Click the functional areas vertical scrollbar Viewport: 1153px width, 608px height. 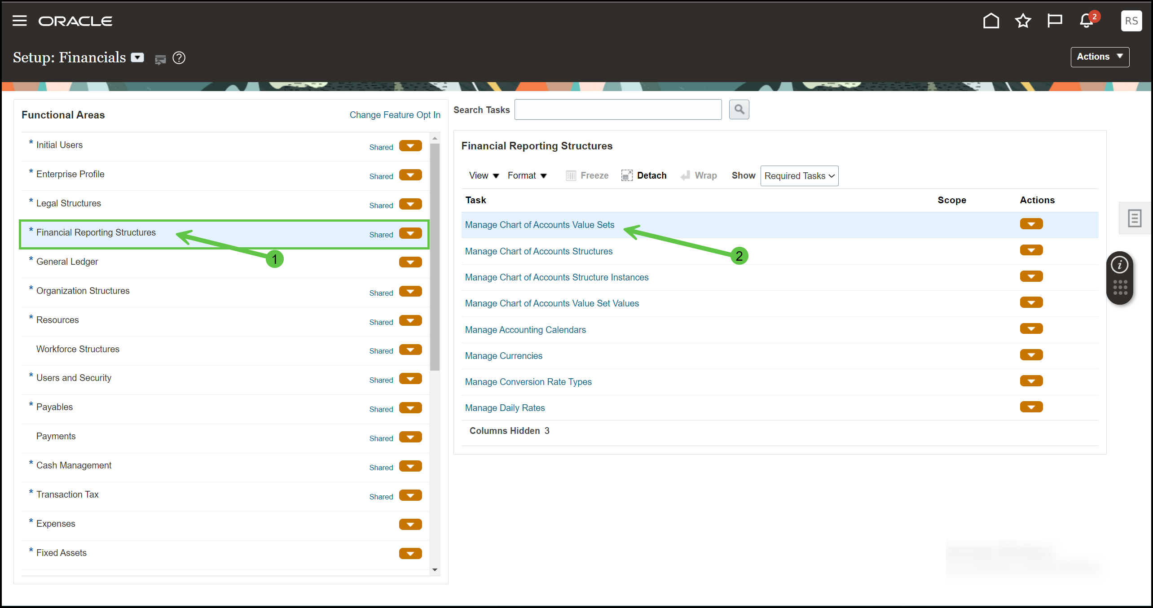(x=435, y=256)
